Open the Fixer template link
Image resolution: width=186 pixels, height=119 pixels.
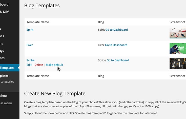click(30, 45)
